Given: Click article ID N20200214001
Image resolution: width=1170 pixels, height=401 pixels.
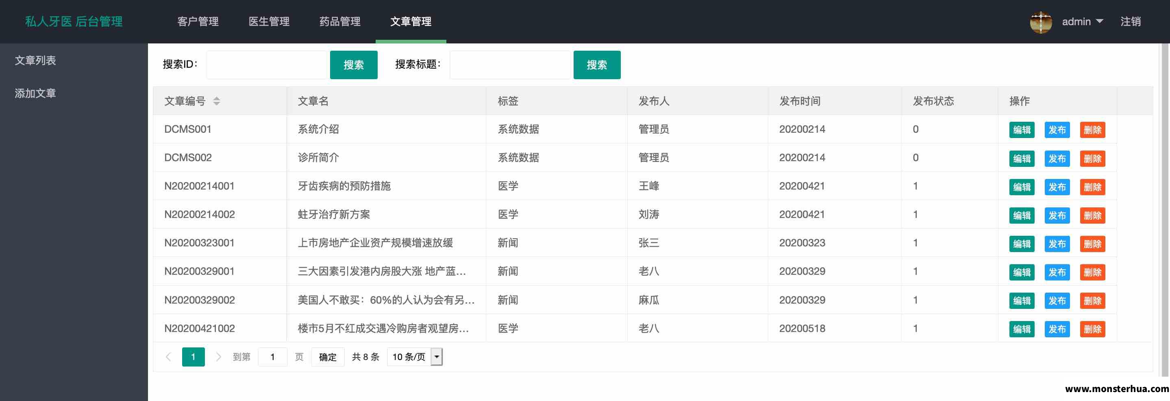Looking at the screenshot, I should click(199, 186).
